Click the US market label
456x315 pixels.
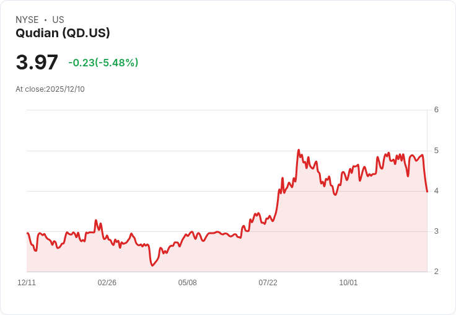point(58,20)
